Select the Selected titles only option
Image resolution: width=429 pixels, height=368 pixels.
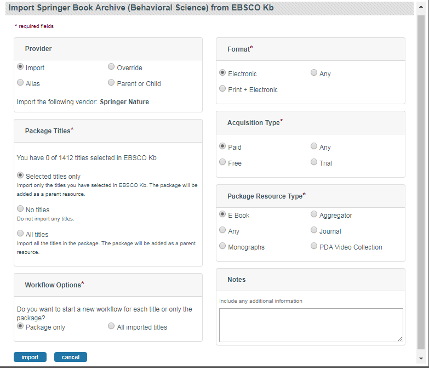pos(20,175)
